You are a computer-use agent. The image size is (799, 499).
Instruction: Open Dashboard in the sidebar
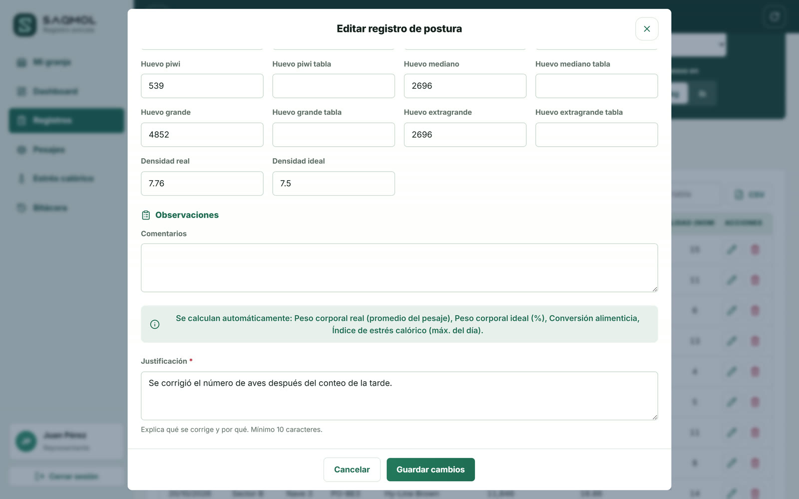point(66,91)
